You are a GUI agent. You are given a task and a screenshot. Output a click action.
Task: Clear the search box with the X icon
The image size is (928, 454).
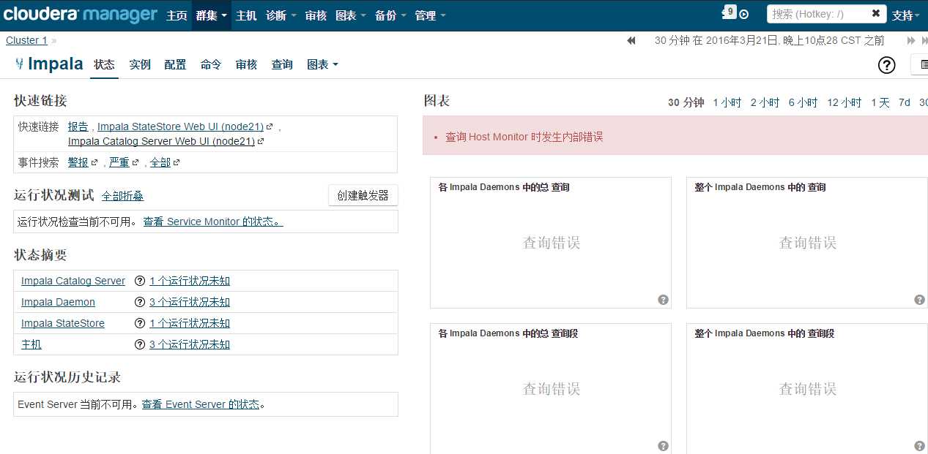pos(876,14)
